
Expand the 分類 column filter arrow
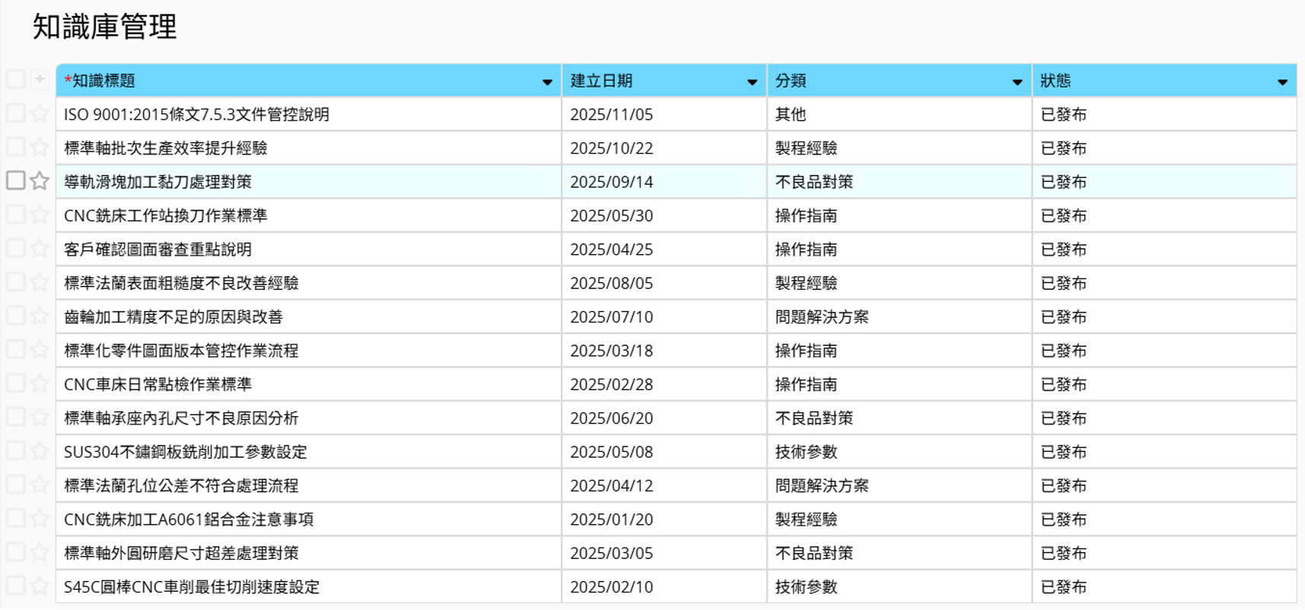(1017, 82)
